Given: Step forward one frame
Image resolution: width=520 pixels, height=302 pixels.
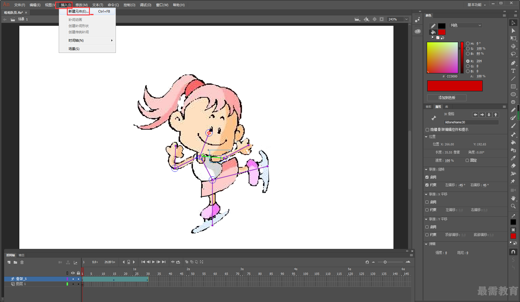Looking at the screenshot, I should point(158,262).
